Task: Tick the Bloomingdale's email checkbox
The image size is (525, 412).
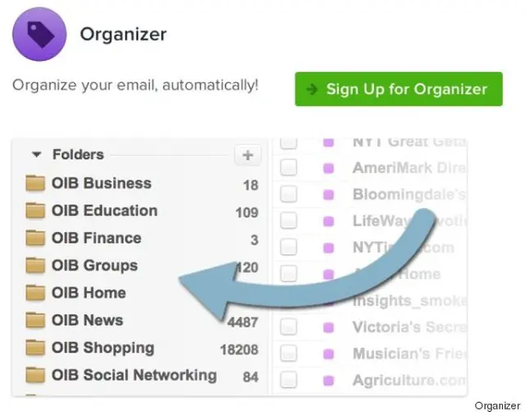Action: 288,194
